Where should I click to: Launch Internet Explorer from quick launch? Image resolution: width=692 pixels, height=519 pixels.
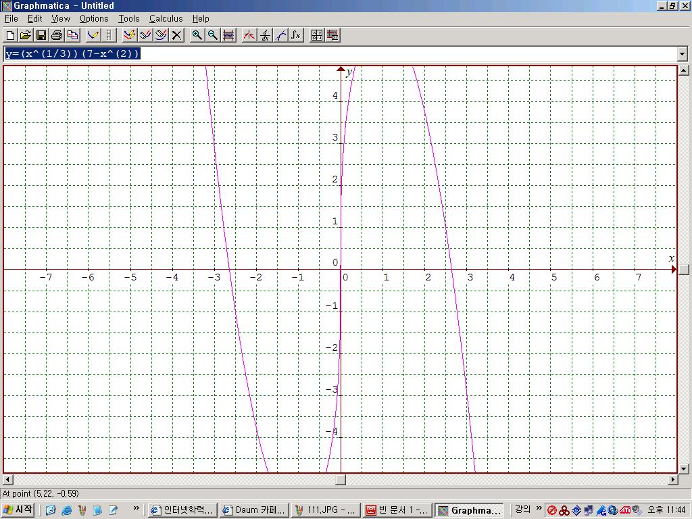[66, 511]
